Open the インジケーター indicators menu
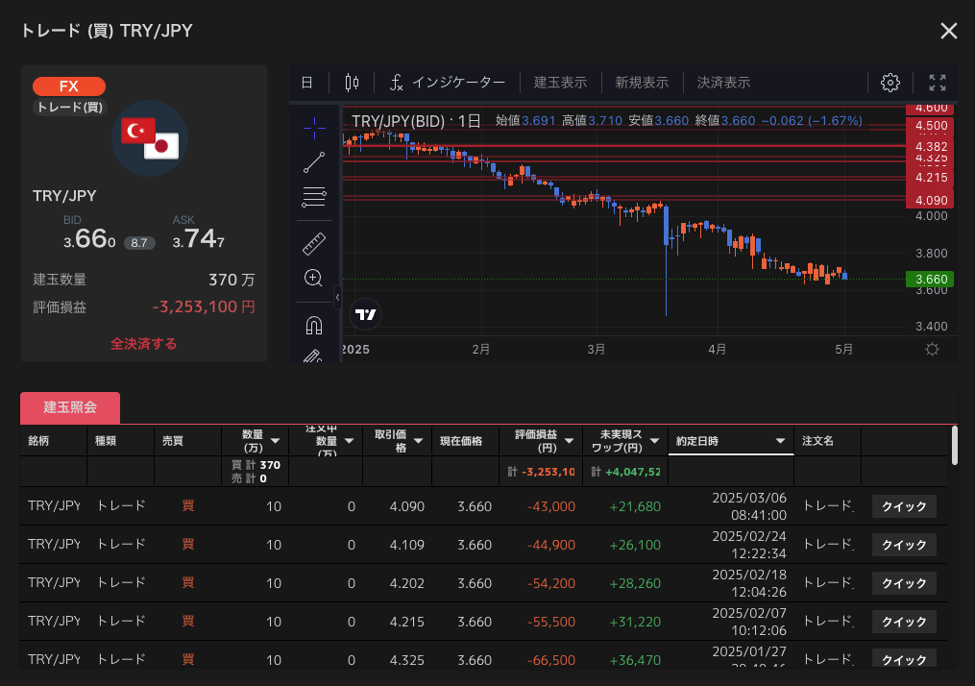The width and height of the screenshot is (975, 686). point(447,83)
